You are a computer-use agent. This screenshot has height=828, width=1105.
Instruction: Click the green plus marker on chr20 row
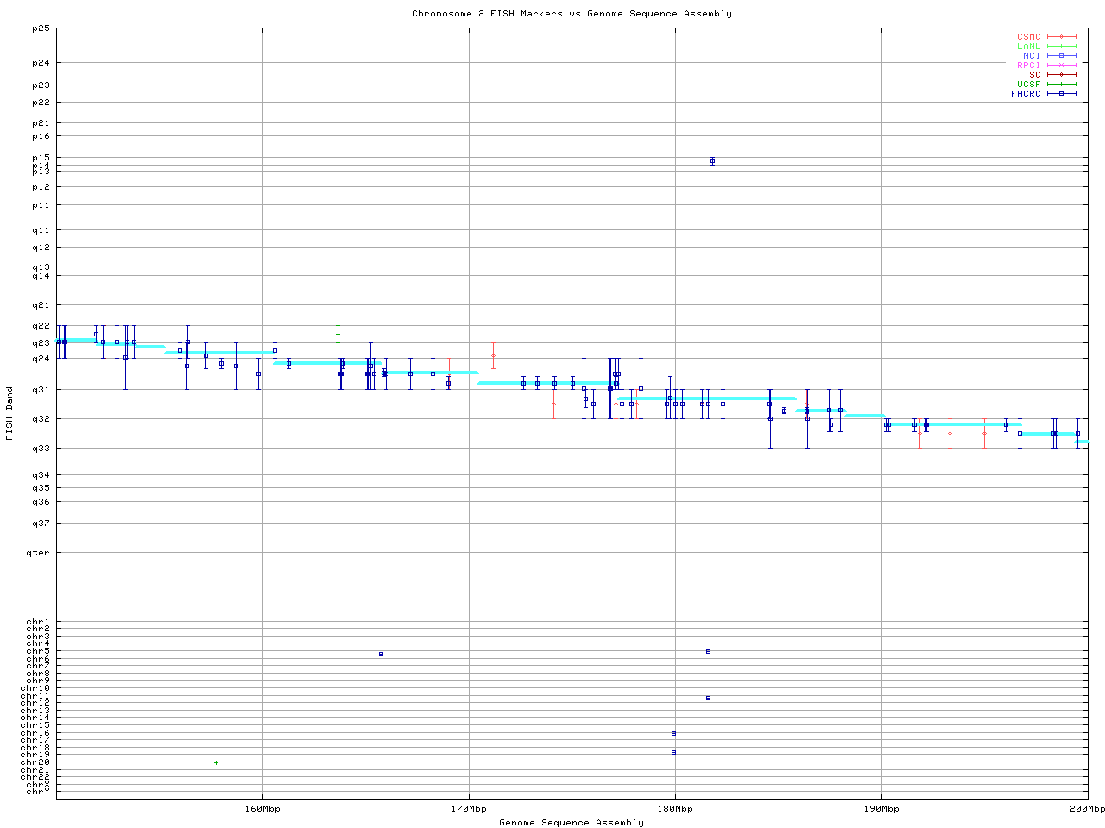click(x=216, y=762)
